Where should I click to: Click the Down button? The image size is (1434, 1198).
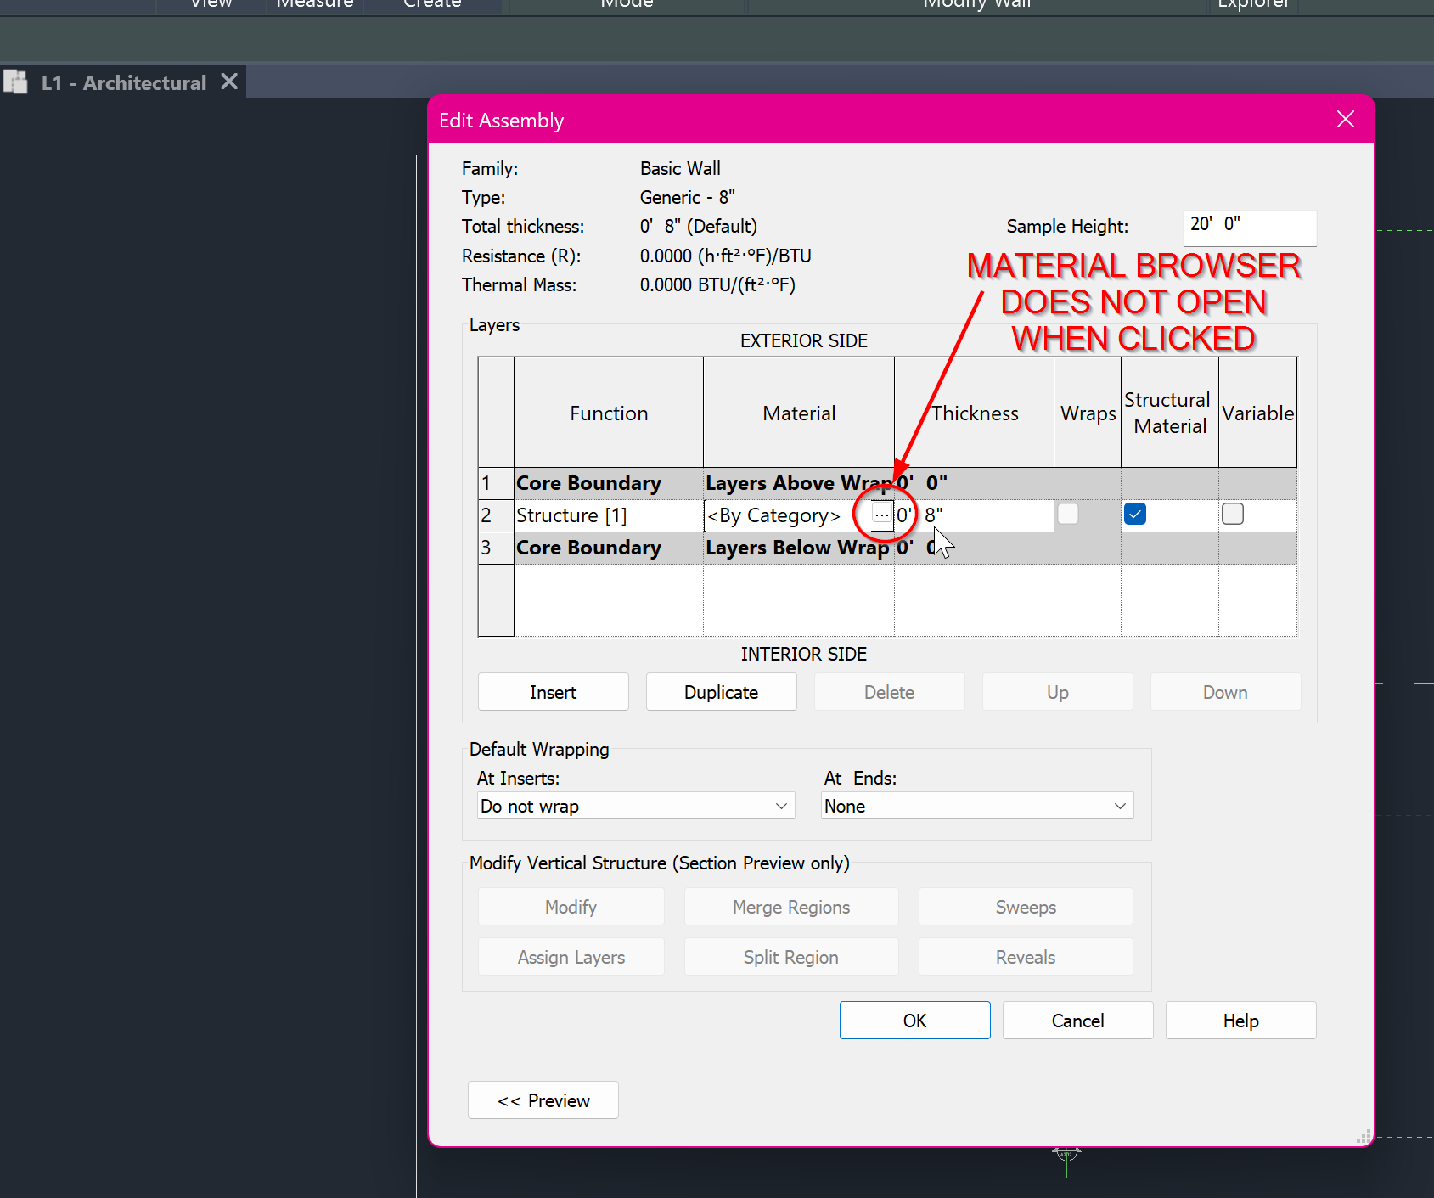(1226, 692)
